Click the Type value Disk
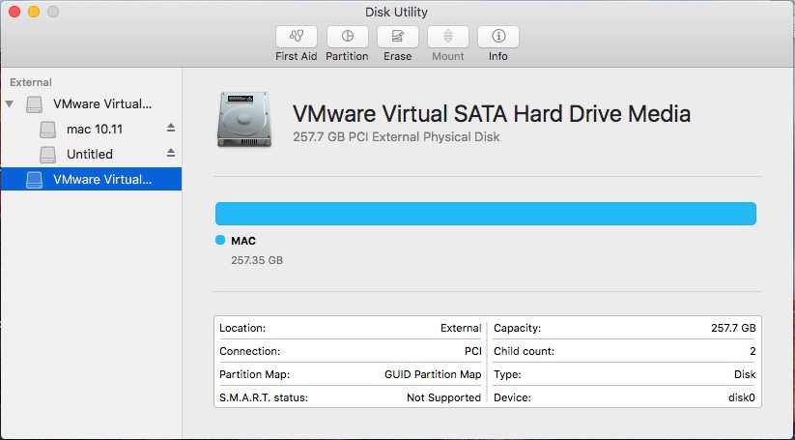The width and height of the screenshot is (795, 440). pyautogui.click(x=745, y=374)
